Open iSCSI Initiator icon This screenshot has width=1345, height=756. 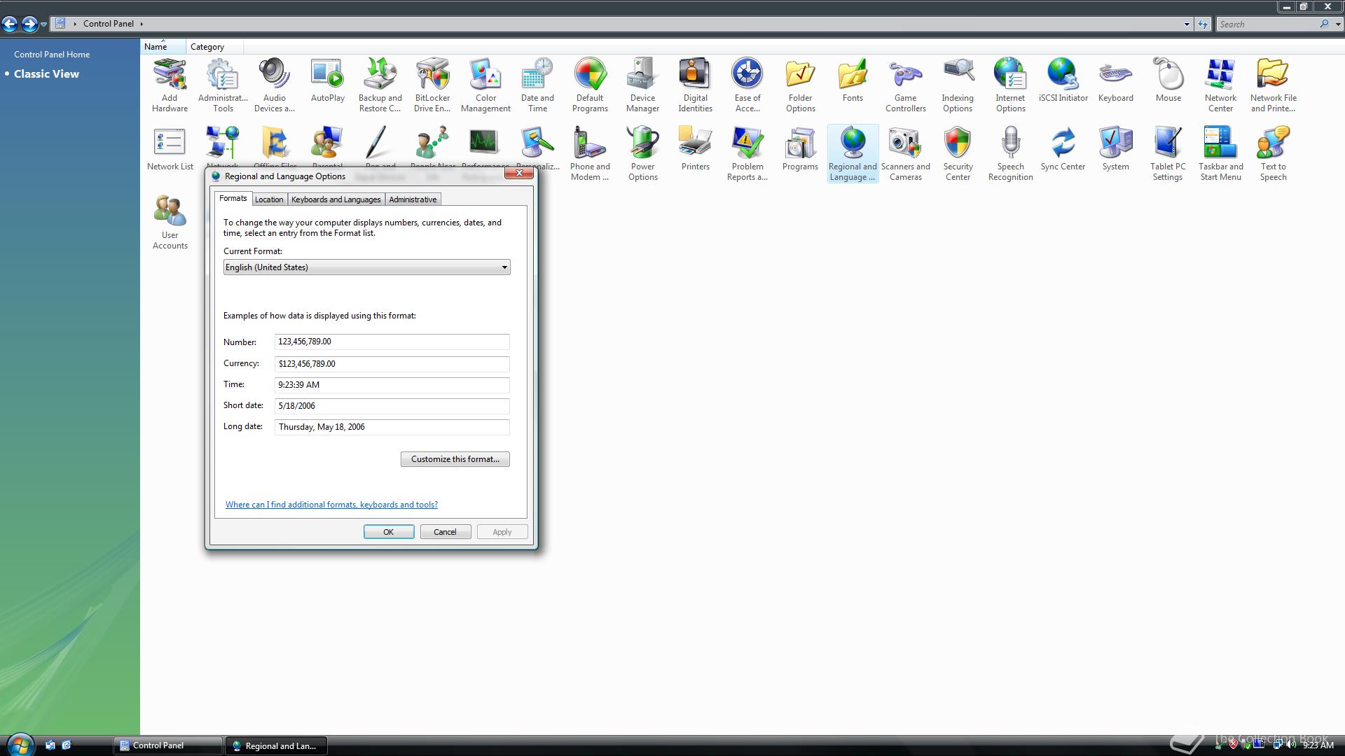pos(1063,80)
